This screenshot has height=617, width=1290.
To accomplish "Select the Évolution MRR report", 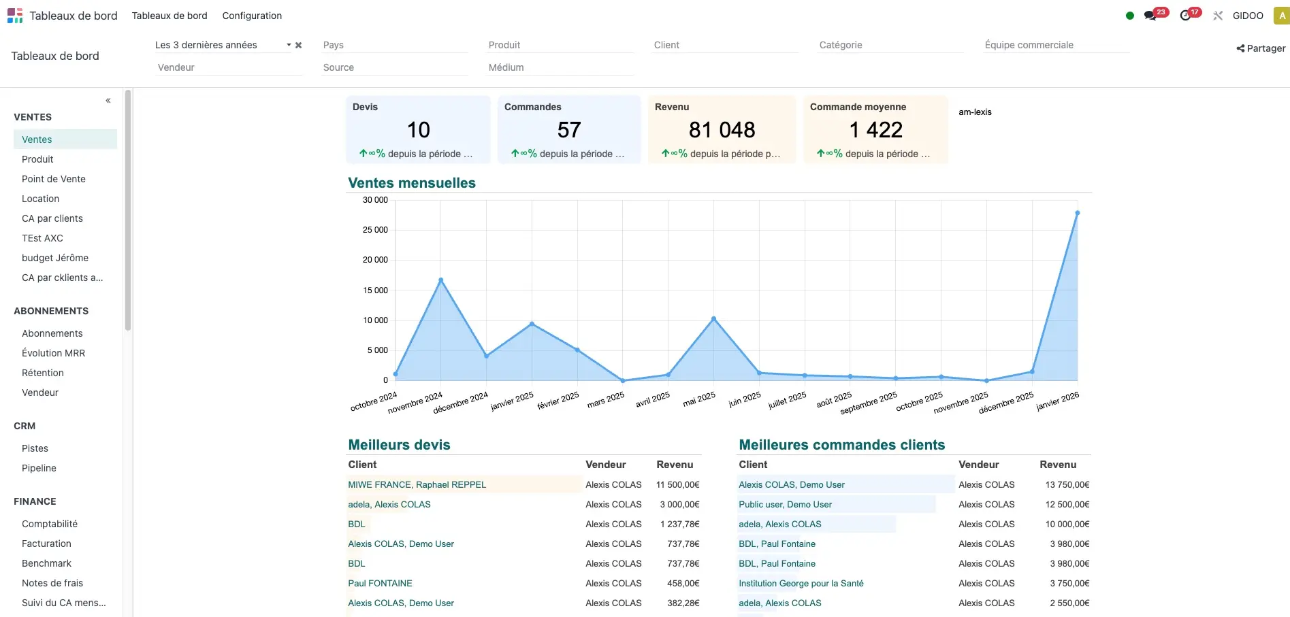I will point(53,352).
